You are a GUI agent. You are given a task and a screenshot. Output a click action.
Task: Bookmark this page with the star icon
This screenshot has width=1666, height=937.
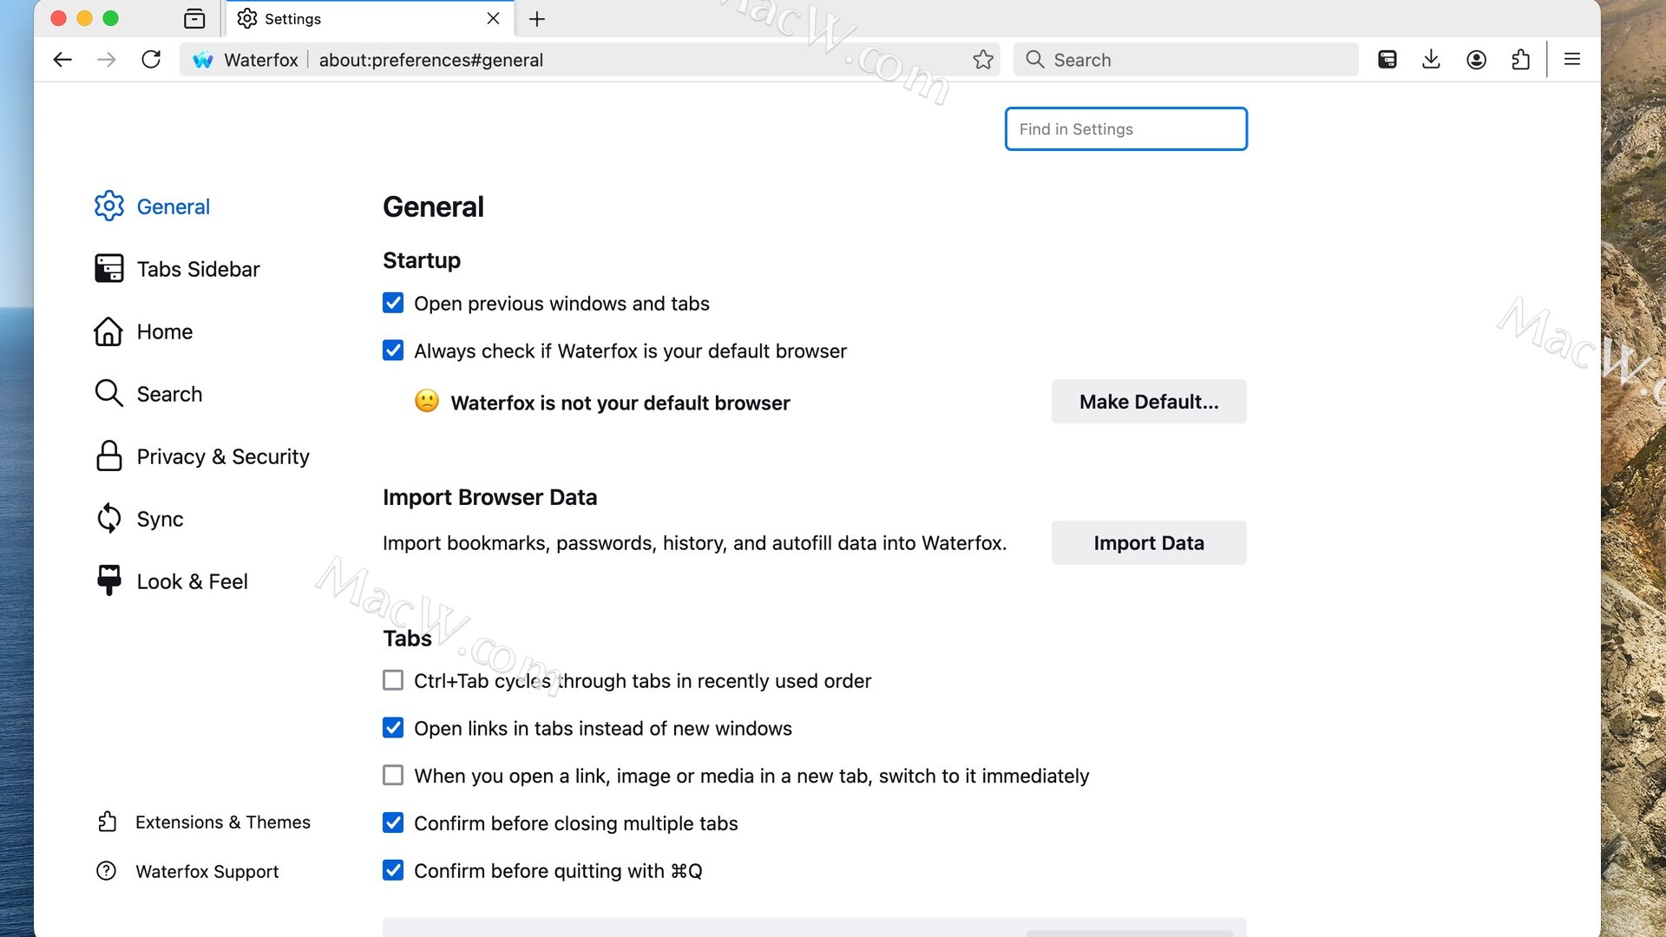tap(983, 60)
